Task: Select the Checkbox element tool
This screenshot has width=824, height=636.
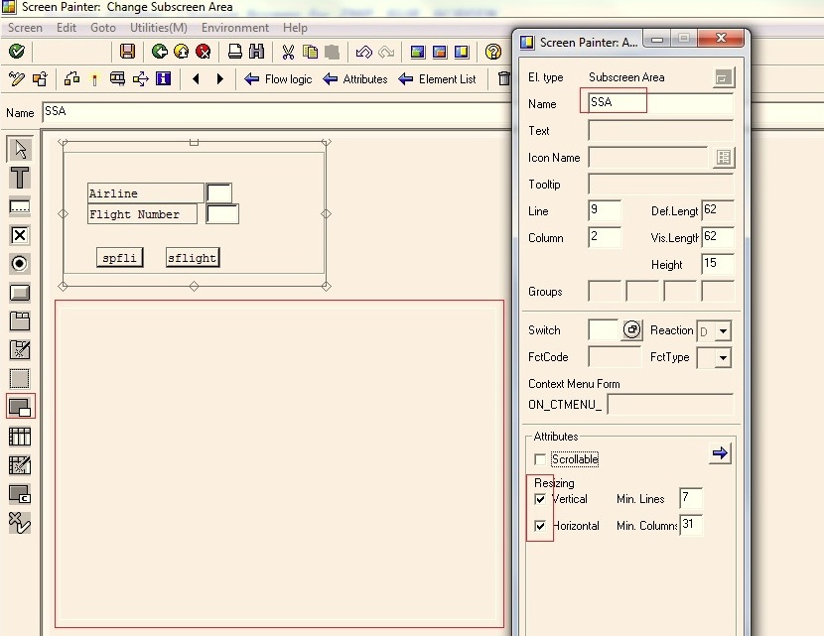Action: tap(20, 235)
